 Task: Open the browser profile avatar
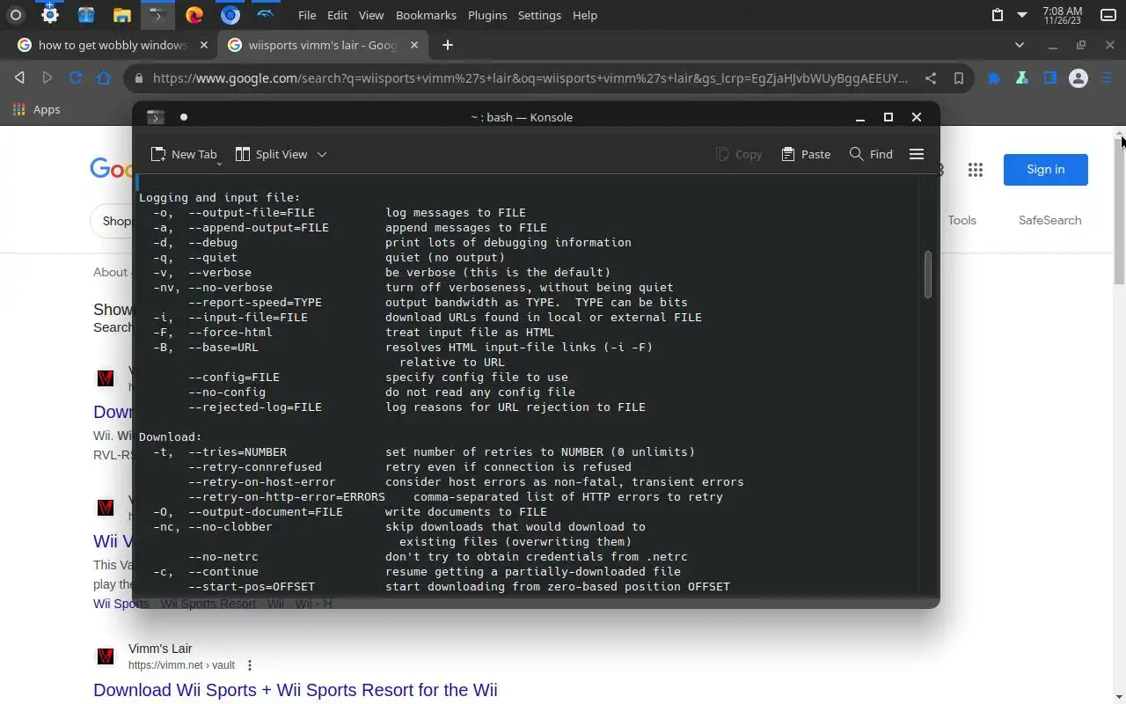(x=1078, y=78)
